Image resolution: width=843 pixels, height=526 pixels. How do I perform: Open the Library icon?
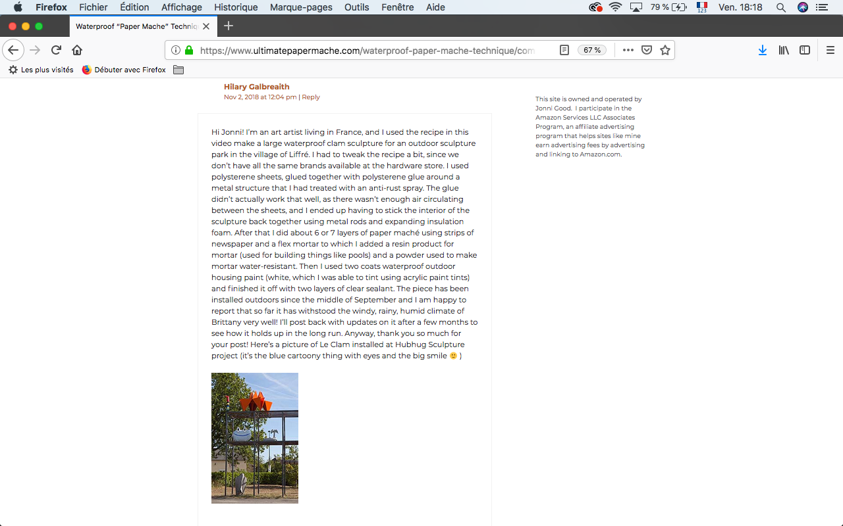pyautogui.click(x=784, y=50)
